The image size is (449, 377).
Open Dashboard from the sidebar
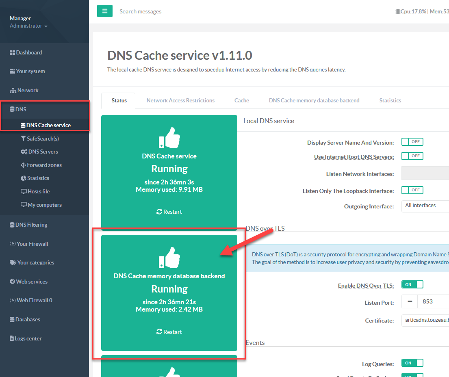29,52
